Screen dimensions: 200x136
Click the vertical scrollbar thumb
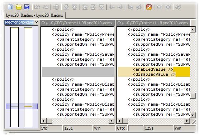coord(193,96)
